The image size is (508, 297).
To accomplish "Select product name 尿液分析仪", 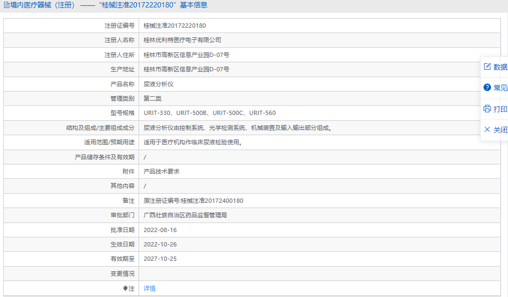I will tap(158, 84).
